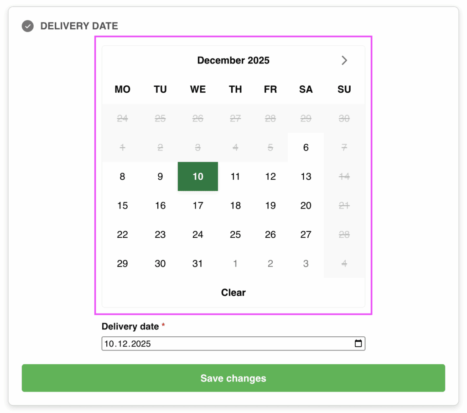Screen dimensions: 467x413
Task: Click the next month chevron arrow
Action: coord(344,60)
